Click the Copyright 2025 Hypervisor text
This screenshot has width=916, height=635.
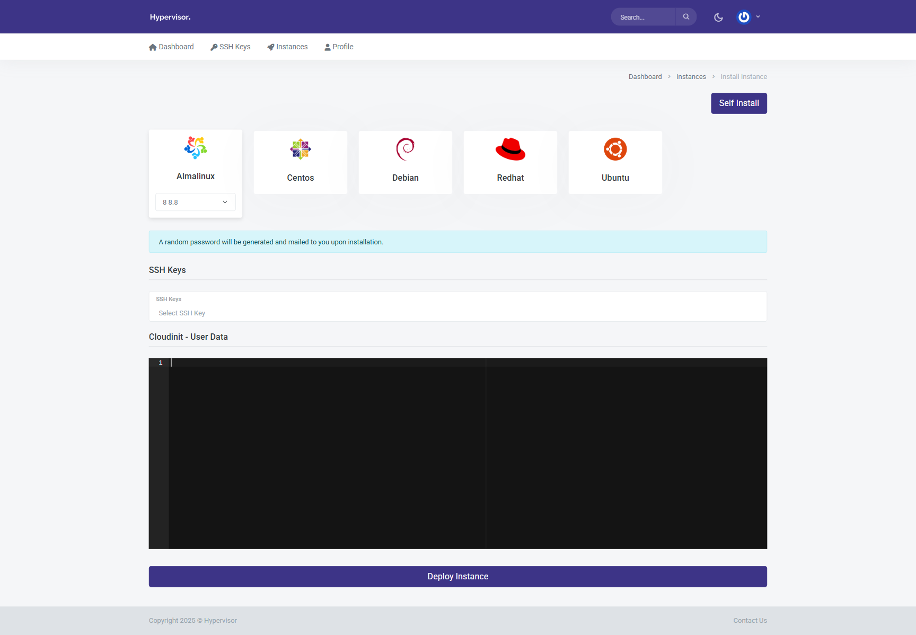click(193, 621)
